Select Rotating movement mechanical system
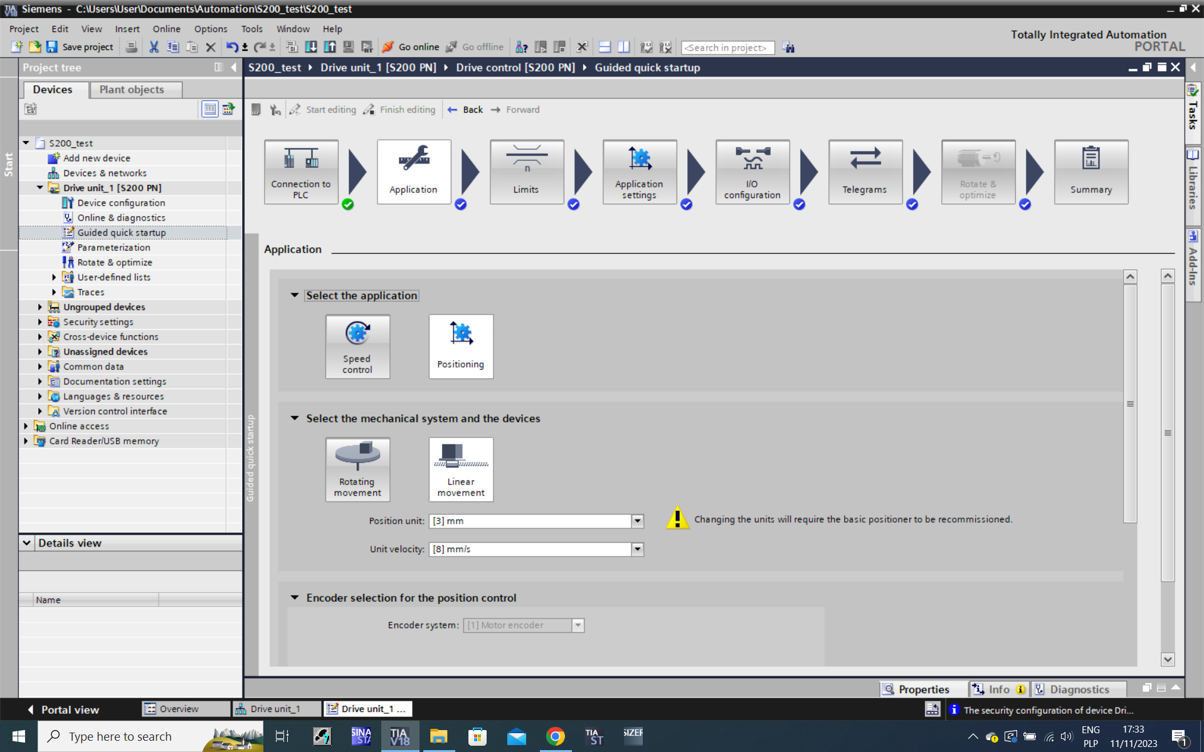Screen dimensions: 1204x752 [357, 469]
